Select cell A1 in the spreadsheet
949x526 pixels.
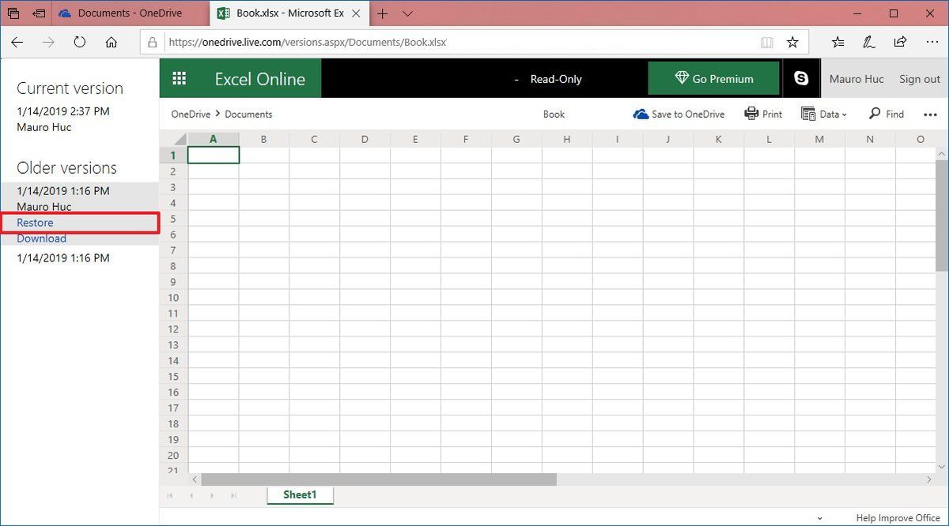214,155
